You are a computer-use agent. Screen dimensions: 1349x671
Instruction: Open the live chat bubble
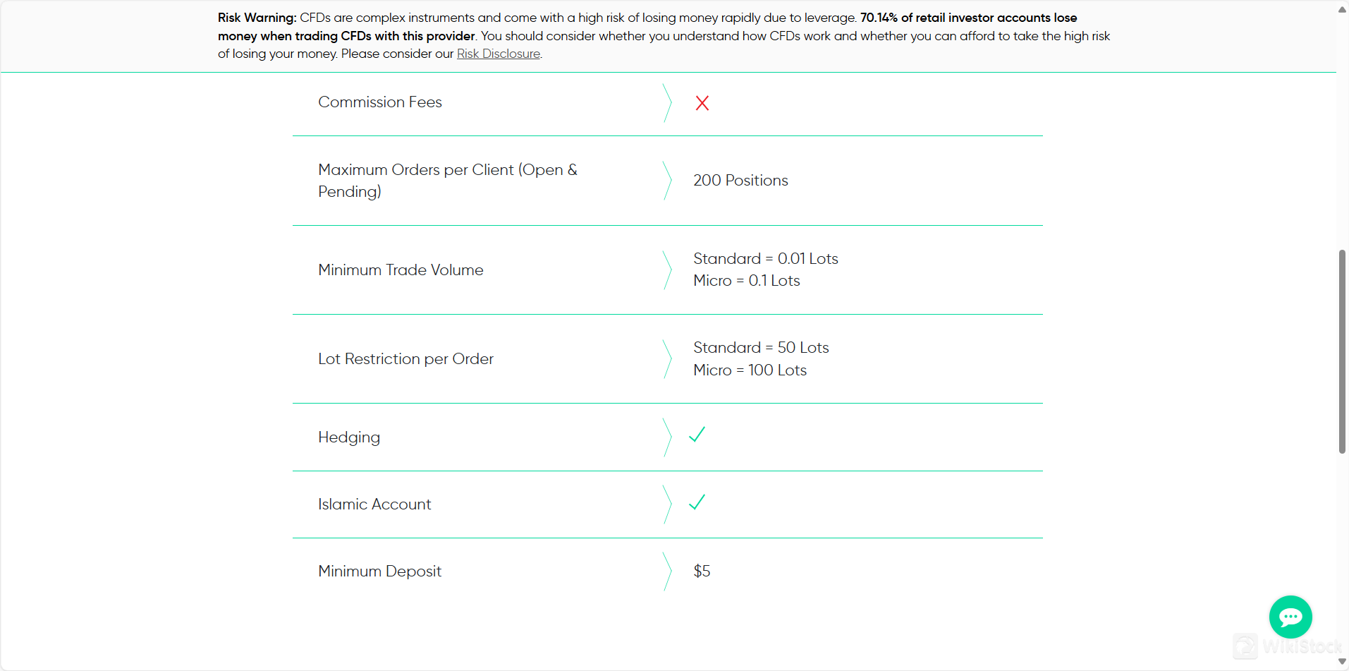pyautogui.click(x=1290, y=617)
